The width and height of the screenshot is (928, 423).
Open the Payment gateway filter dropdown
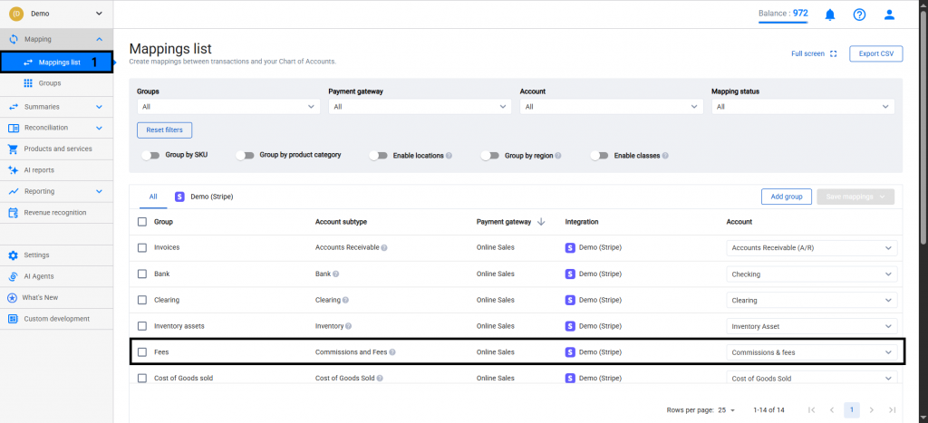coord(420,107)
